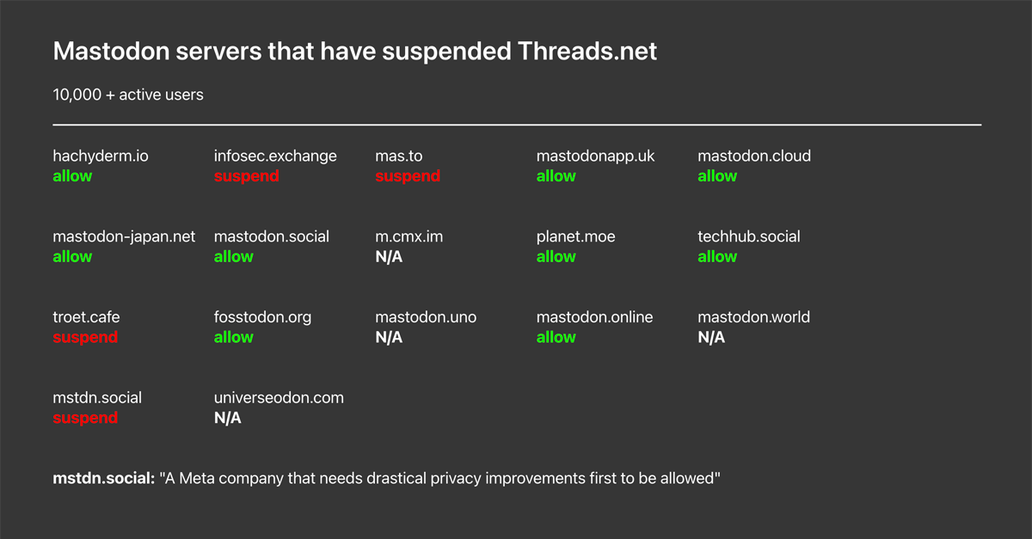Screen dimensions: 1032x539
Task: Click the heading about suspended Threads.net
Action: (355, 52)
